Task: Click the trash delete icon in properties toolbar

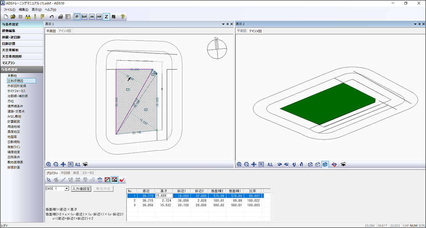Action: click(100, 180)
